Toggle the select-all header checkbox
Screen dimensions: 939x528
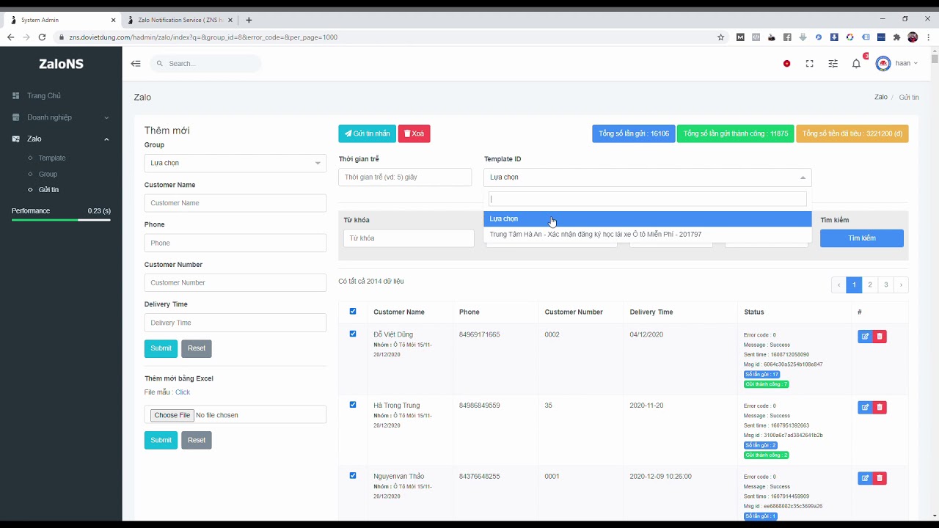pyautogui.click(x=353, y=312)
